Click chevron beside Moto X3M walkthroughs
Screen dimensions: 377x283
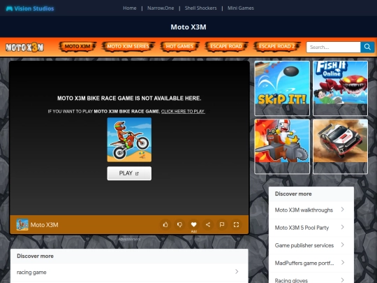point(343,210)
